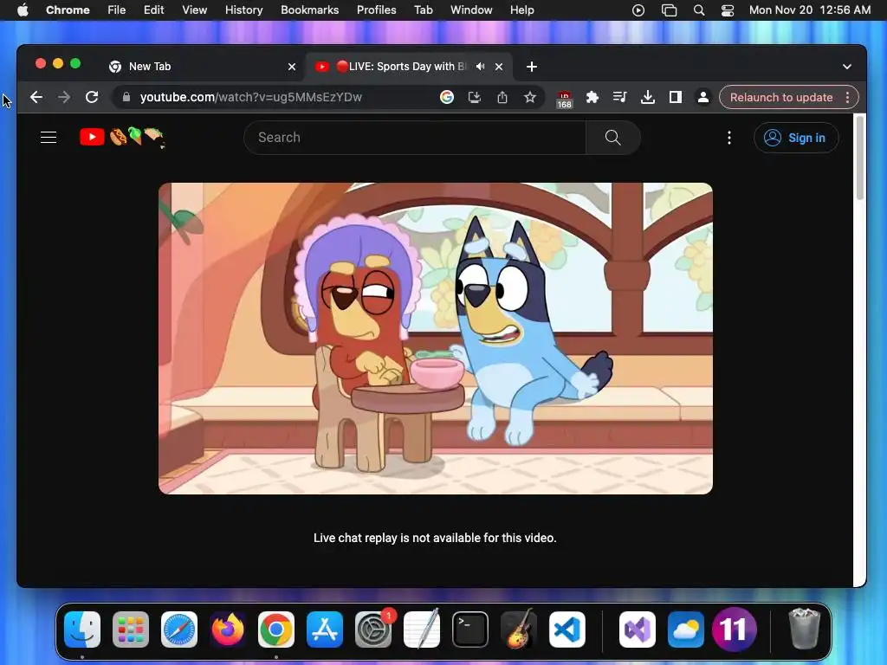This screenshot has width=887, height=665.
Task: Open Finder from the Dock
Action: (x=82, y=629)
